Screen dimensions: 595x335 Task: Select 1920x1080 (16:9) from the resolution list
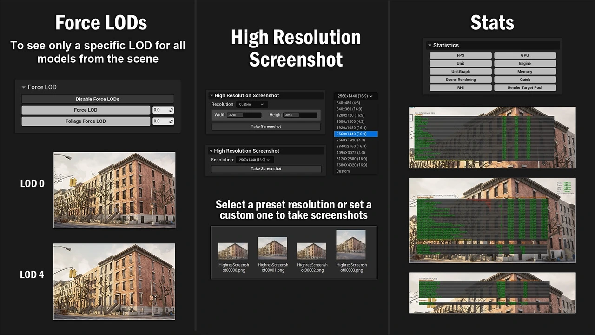click(x=351, y=127)
